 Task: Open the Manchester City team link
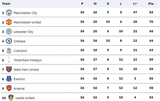25,13
